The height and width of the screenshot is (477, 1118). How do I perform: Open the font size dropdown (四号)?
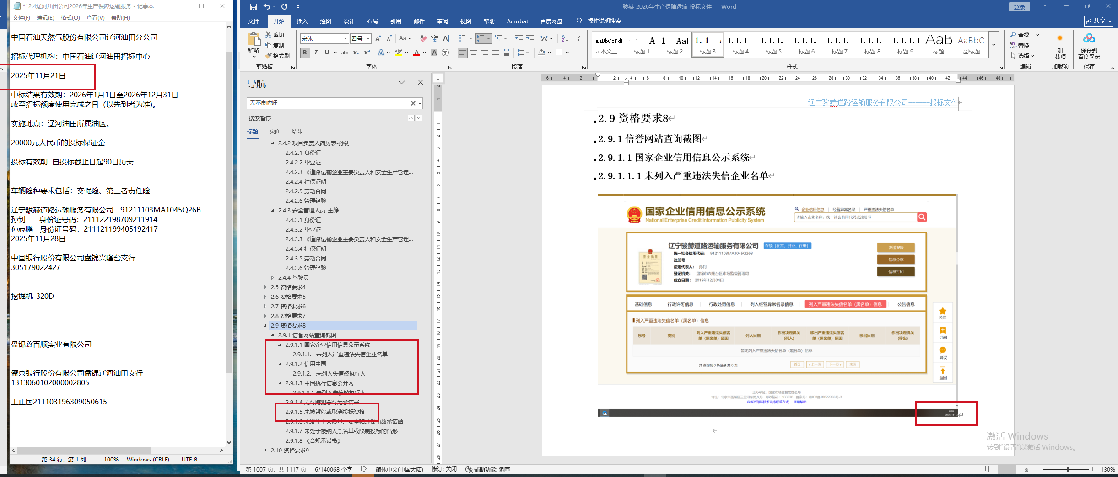coord(368,39)
